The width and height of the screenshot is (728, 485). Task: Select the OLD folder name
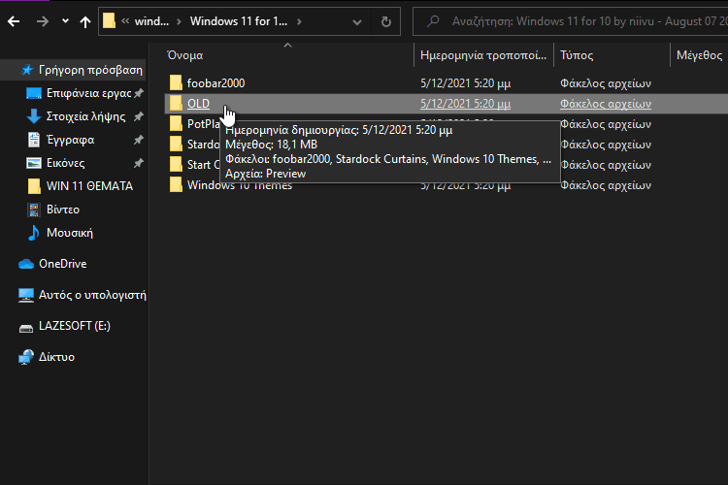pyautogui.click(x=198, y=104)
